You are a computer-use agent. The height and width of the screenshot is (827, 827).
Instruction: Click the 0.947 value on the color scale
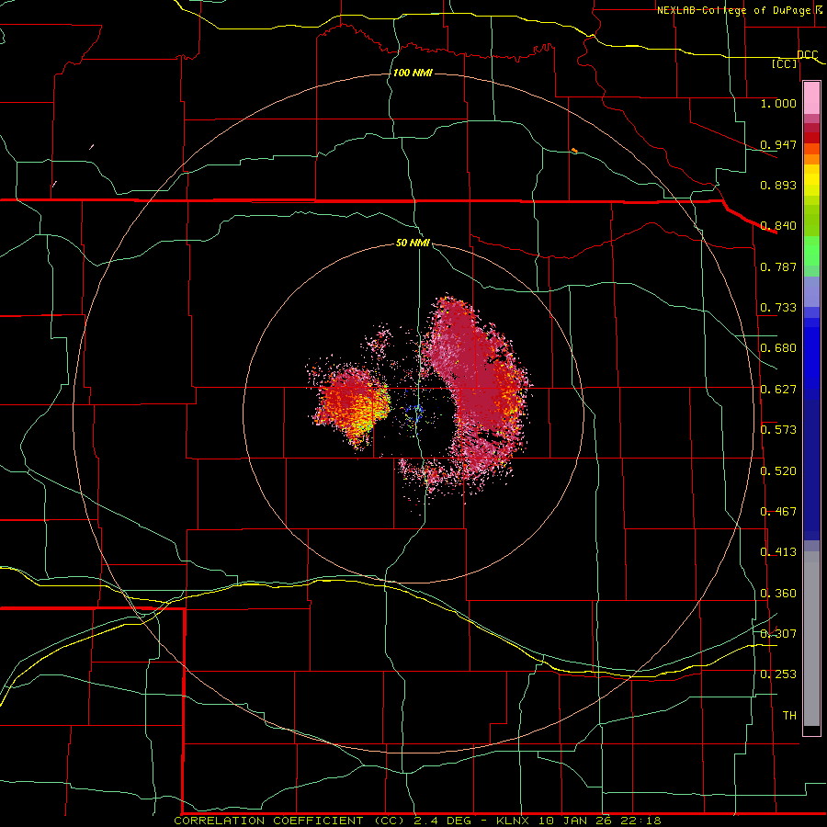(778, 144)
